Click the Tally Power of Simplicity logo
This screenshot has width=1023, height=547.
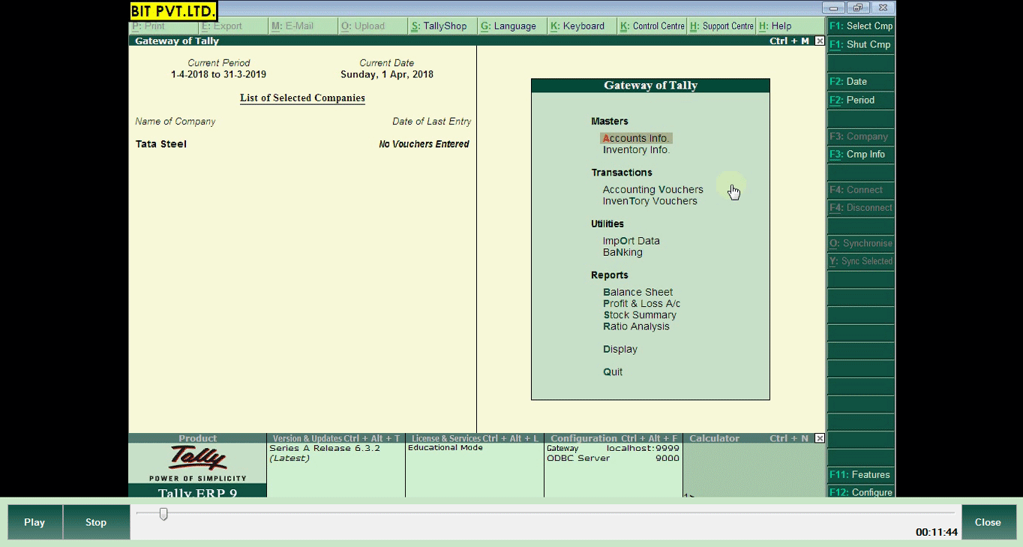pos(198,463)
